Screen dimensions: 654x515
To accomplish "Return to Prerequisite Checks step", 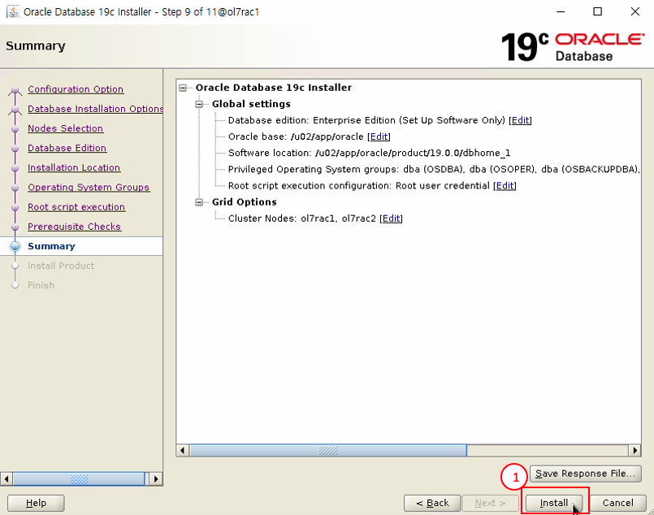I will tap(74, 227).
